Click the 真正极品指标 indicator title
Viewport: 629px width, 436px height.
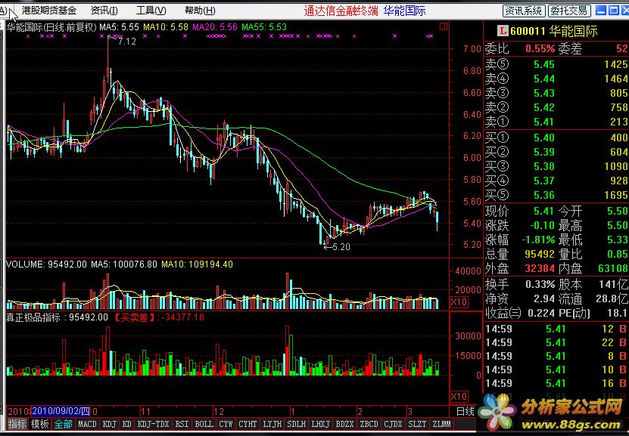tap(33, 318)
